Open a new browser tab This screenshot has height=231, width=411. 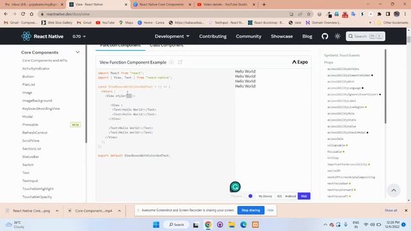click(x=264, y=4)
